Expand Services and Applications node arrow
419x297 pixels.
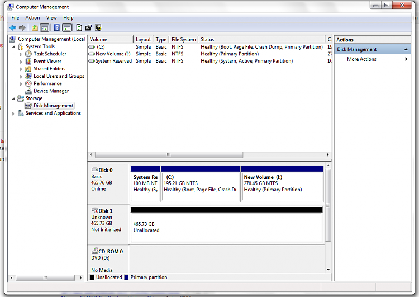point(13,114)
